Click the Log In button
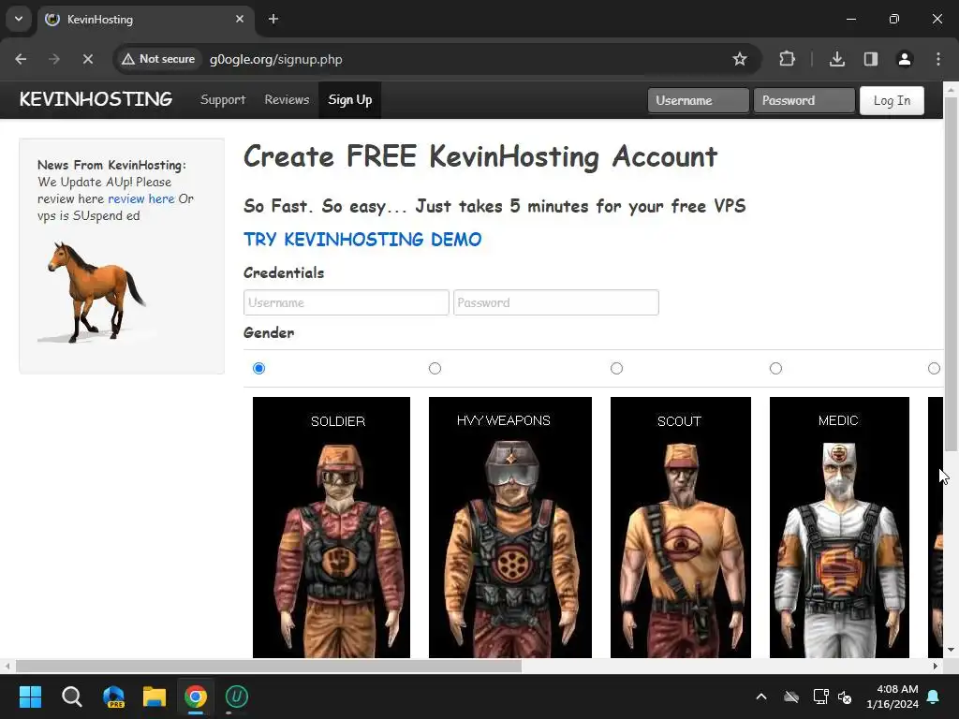Screen dimensions: 959x719 tap(892, 100)
